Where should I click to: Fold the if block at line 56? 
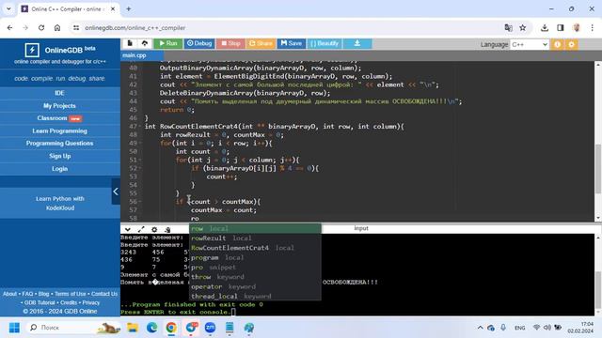pos(140,202)
